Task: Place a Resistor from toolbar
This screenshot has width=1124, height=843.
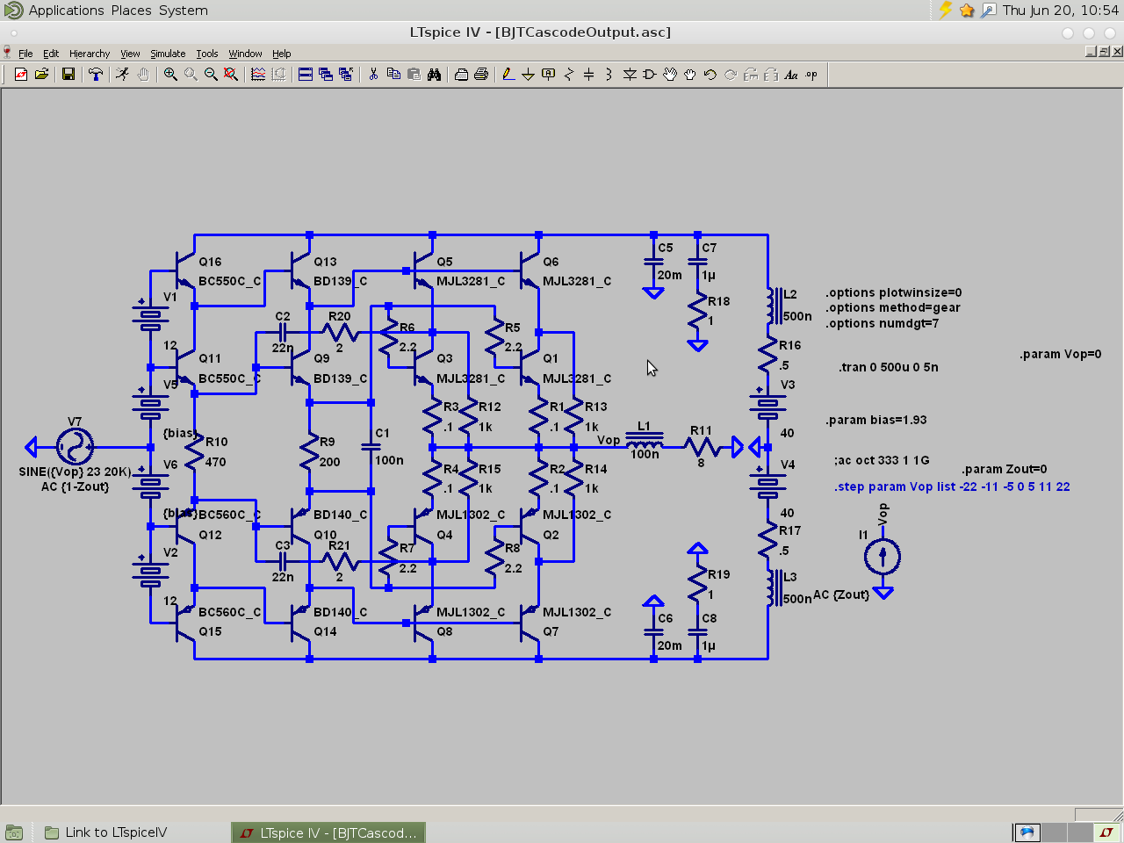Action: click(569, 75)
